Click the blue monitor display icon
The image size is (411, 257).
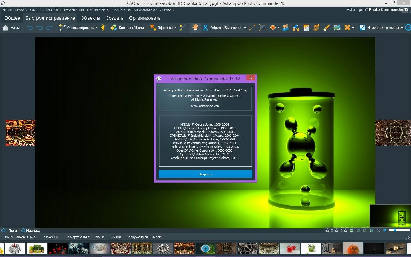click(x=385, y=230)
